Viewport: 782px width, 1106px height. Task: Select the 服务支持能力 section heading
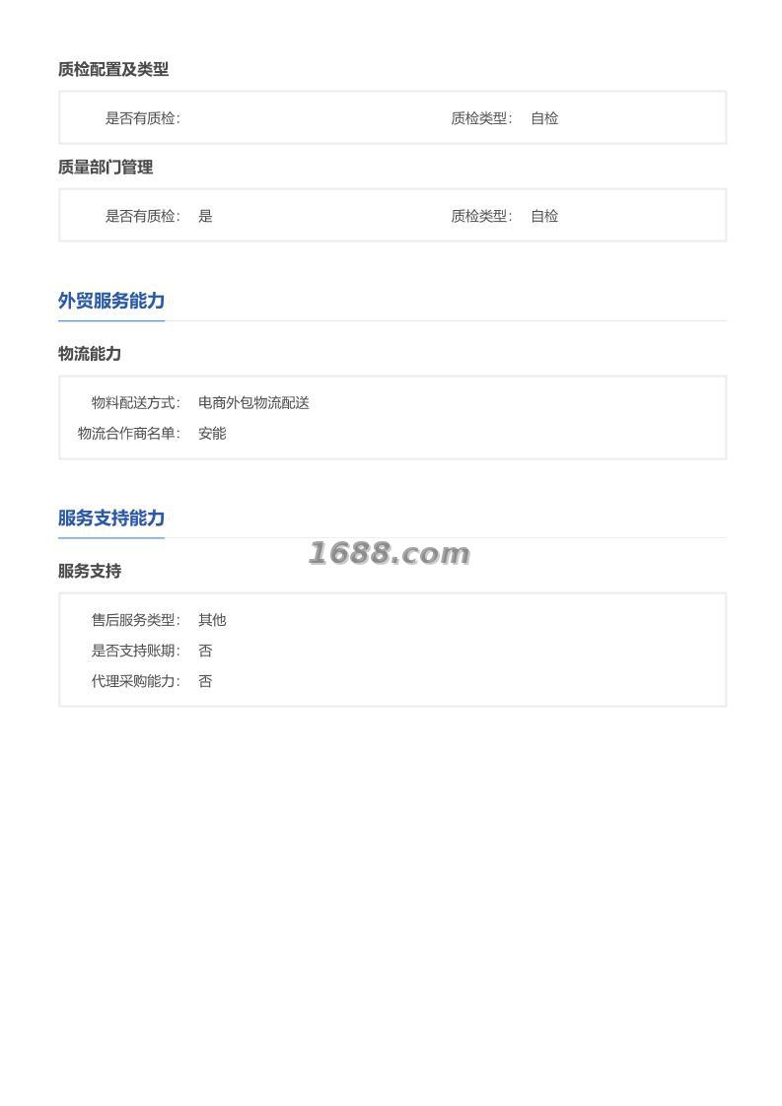point(111,518)
